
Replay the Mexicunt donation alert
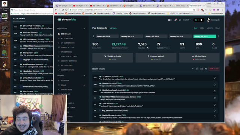(214, 85)
